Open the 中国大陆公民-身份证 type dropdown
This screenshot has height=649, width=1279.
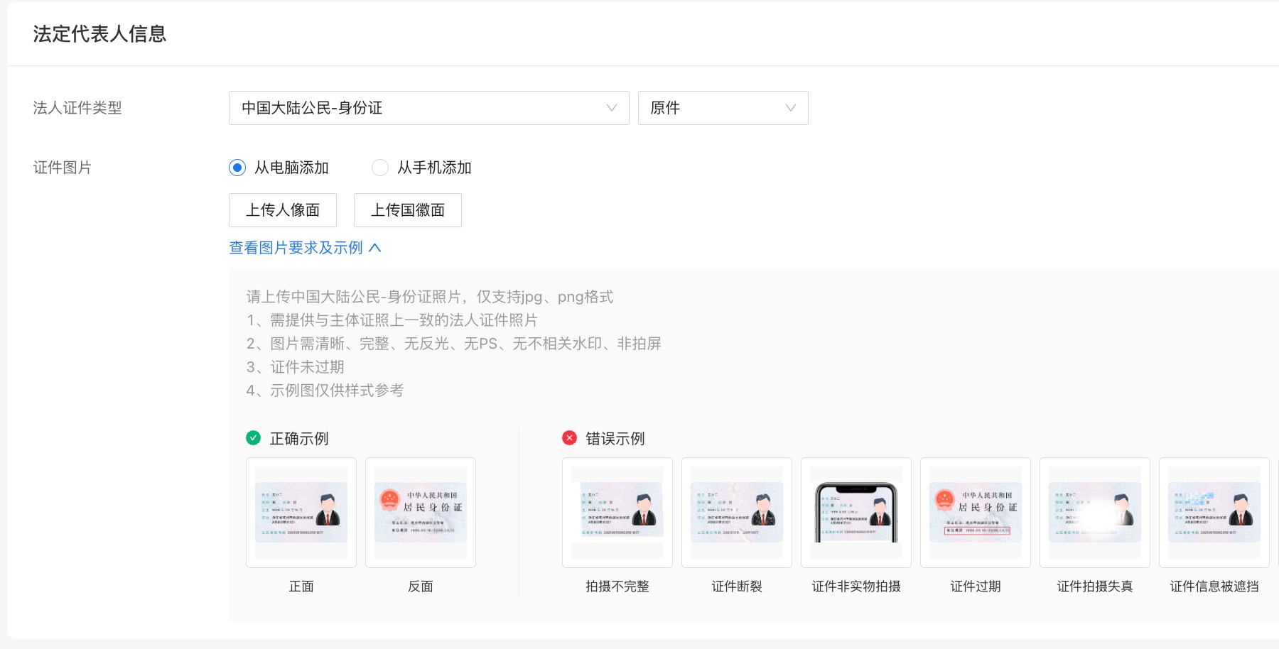428,108
